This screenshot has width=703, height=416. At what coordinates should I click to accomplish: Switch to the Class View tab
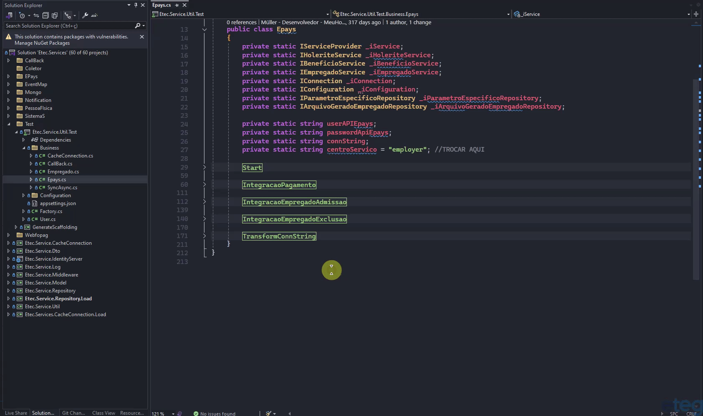point(104,413)
